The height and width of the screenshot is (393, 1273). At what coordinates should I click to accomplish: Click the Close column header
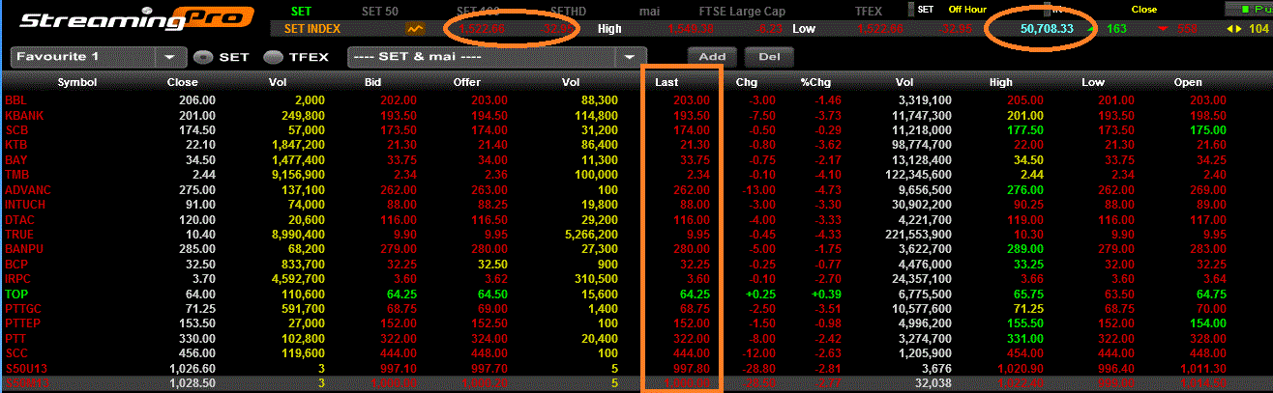183,83
